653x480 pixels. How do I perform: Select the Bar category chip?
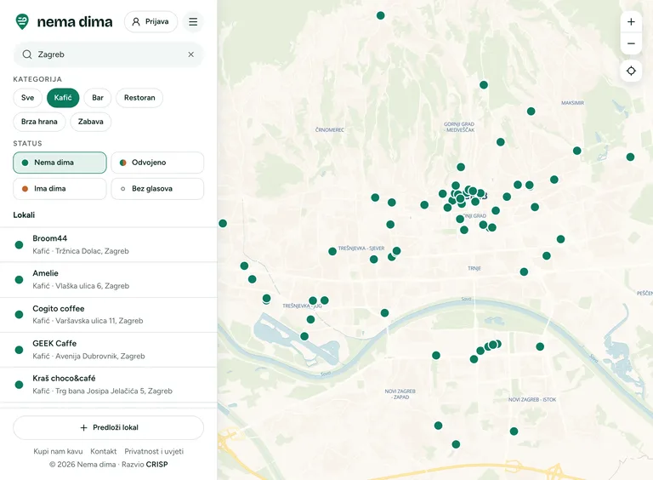pyautogui.click(x=98, y=98)
